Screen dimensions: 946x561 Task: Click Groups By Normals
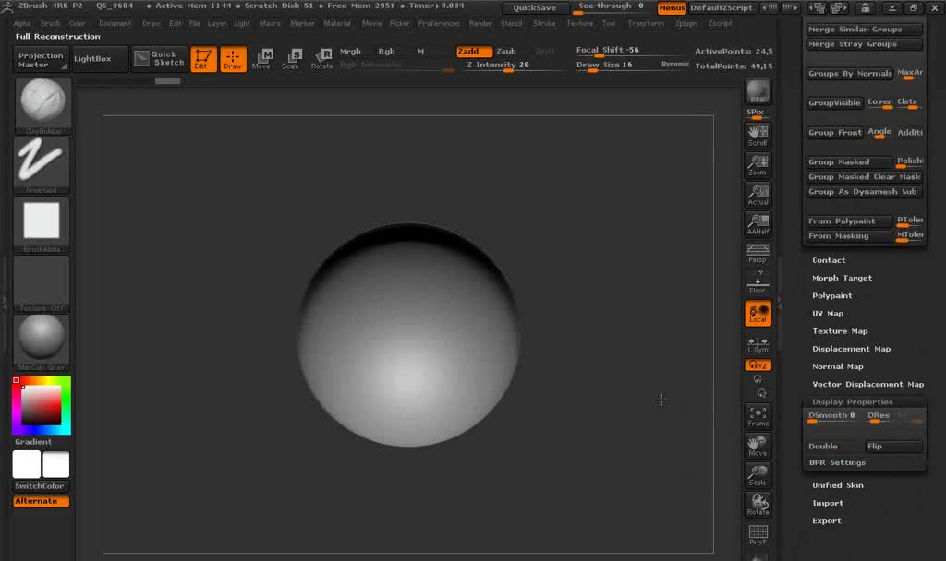pos(850,74)
